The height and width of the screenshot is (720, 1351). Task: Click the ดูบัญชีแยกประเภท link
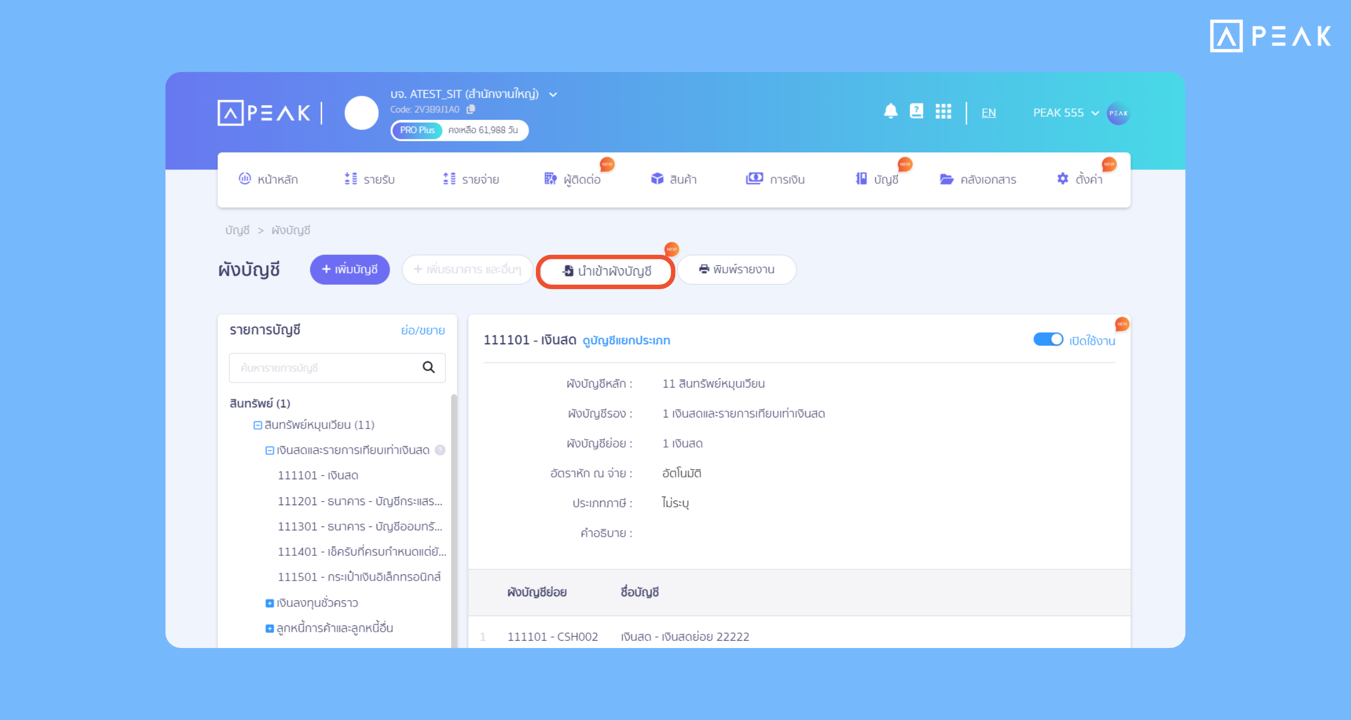[x=626, y=340]
